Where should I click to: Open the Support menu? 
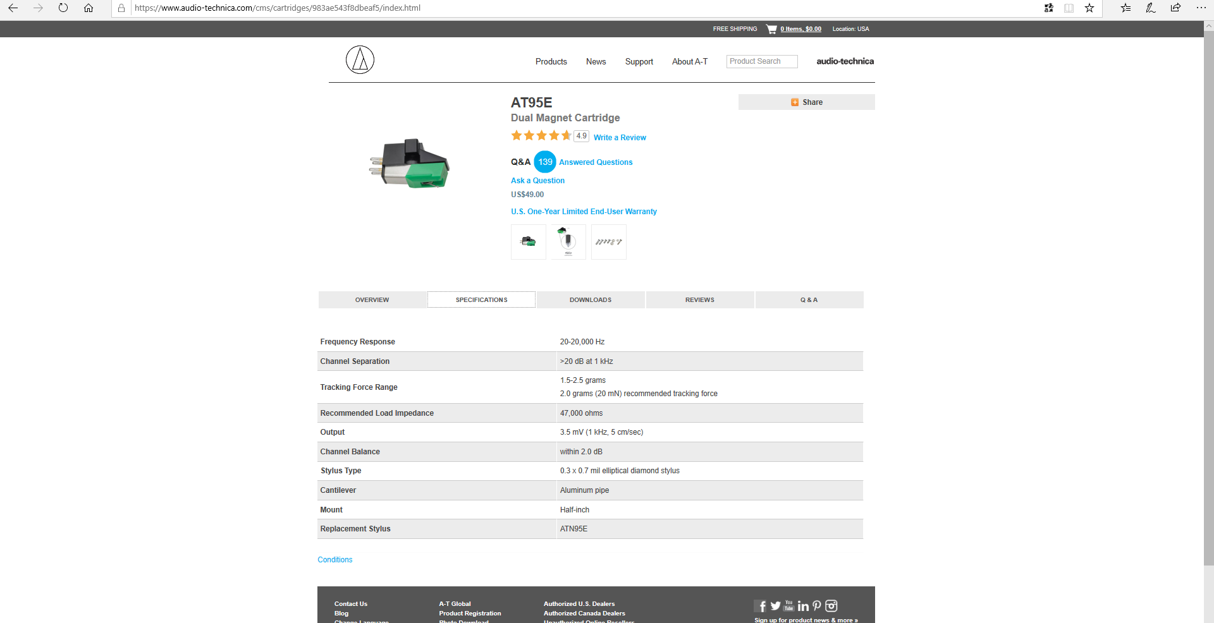tap(639, 62)
